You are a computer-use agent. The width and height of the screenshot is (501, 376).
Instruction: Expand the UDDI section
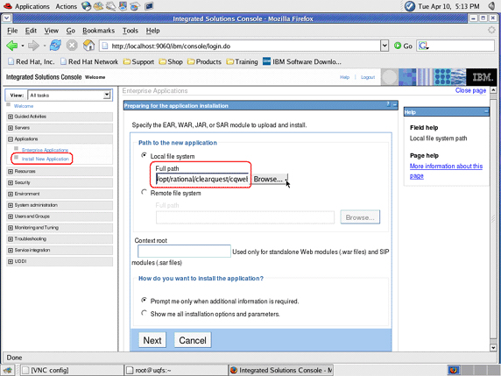click(11, 261)
